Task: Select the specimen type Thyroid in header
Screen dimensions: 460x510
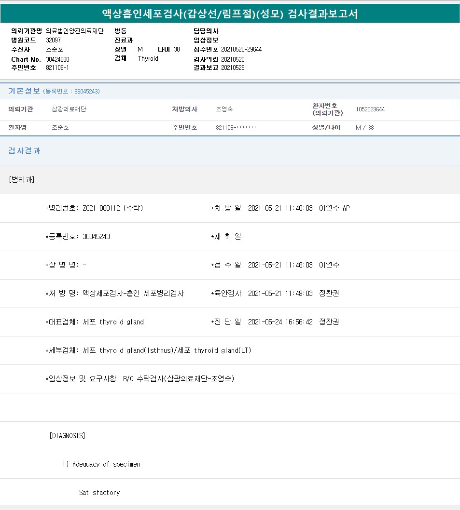Action: (148, 59)
